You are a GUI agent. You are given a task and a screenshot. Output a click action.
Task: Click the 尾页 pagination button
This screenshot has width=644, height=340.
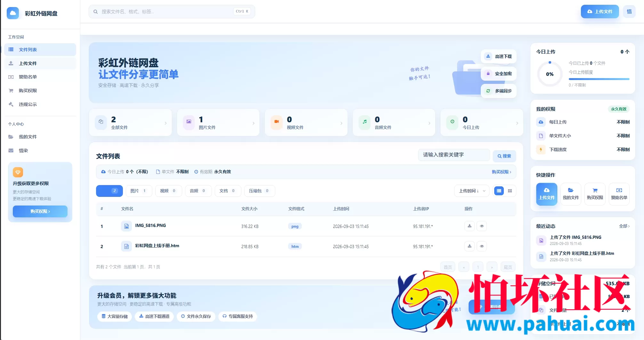508,267
